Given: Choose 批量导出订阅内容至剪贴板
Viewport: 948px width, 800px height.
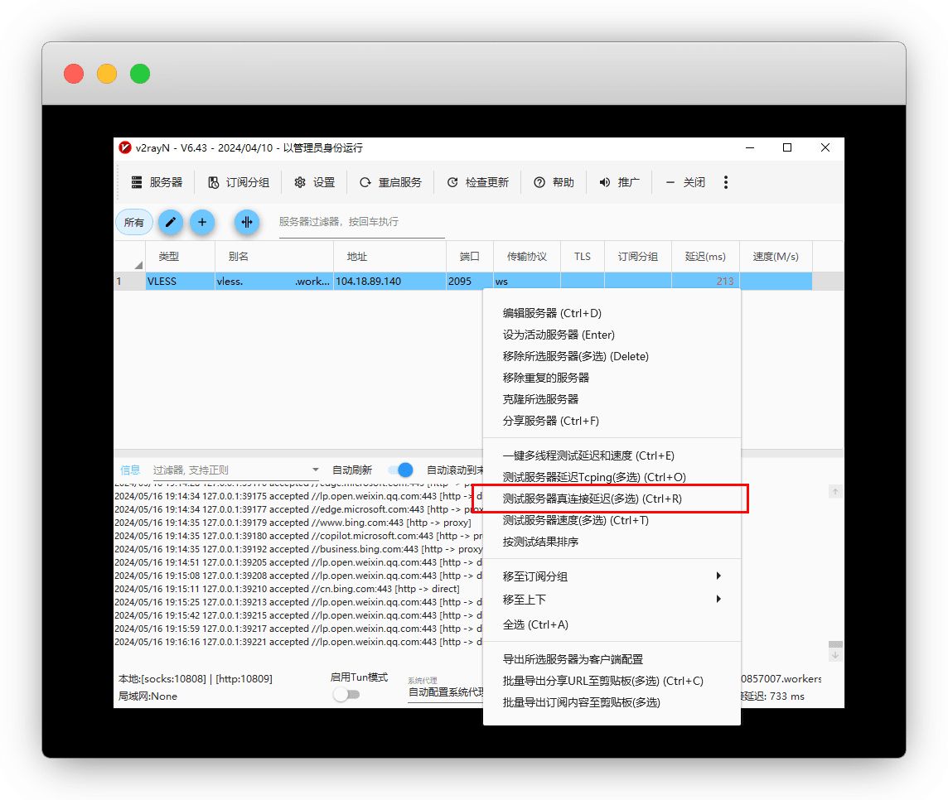Looking at the screenshot, I should (x=612, y=703).
